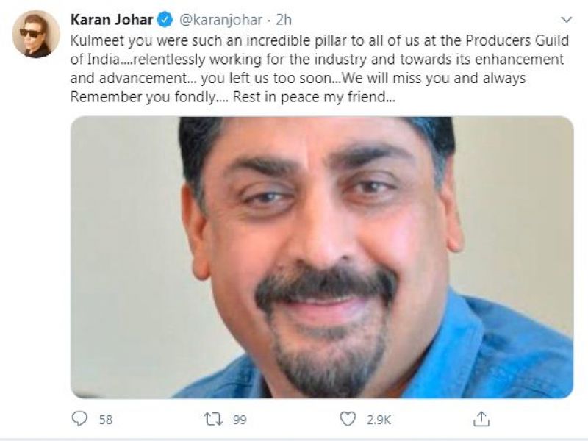The width and height of the screenshot is (588, 441).
Task: Expand the tweet options chevron
Action: [x=567, y=20]
